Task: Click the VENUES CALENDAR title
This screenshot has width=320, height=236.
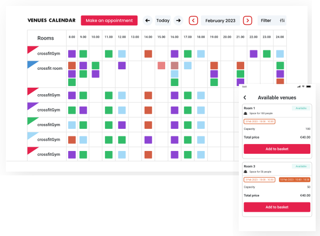Action: pyautogui.click(x=51, y=21)
